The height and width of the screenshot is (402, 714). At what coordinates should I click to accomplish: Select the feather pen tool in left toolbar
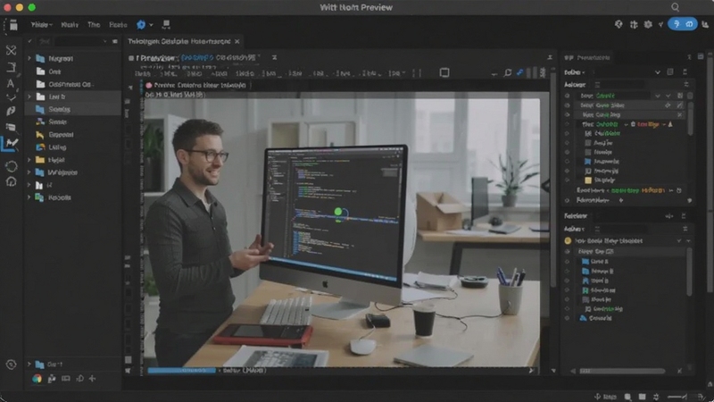(x=11, y=111)
